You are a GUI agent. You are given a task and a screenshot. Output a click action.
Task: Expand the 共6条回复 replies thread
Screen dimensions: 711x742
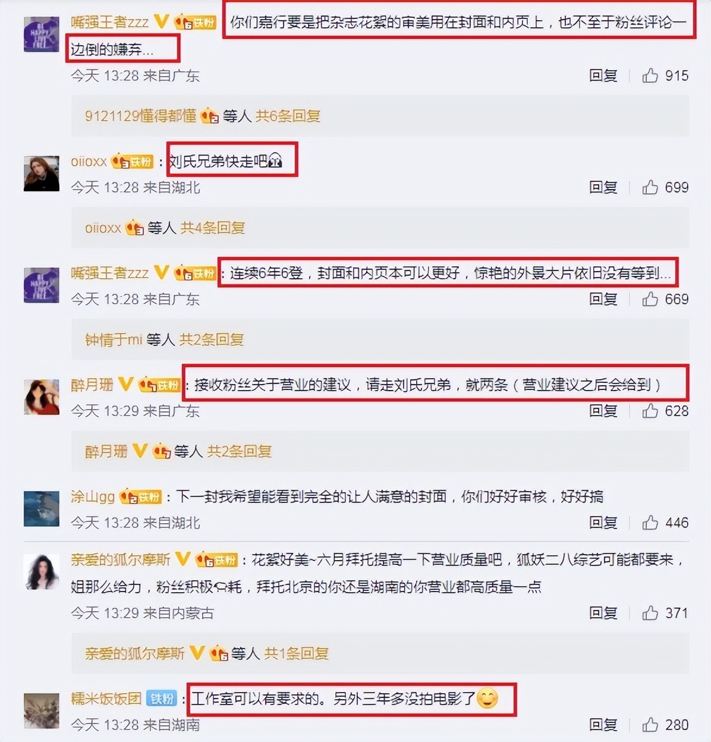(288, 116)
